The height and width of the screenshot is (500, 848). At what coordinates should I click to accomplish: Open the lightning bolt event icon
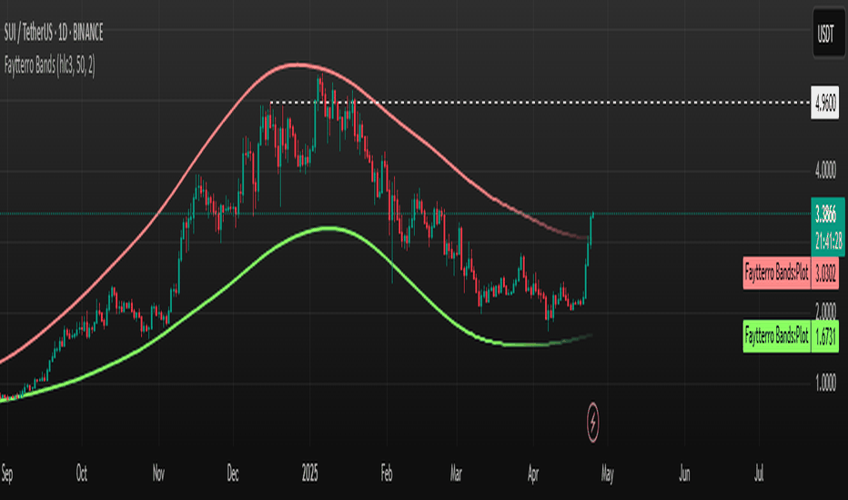point(592,422)
